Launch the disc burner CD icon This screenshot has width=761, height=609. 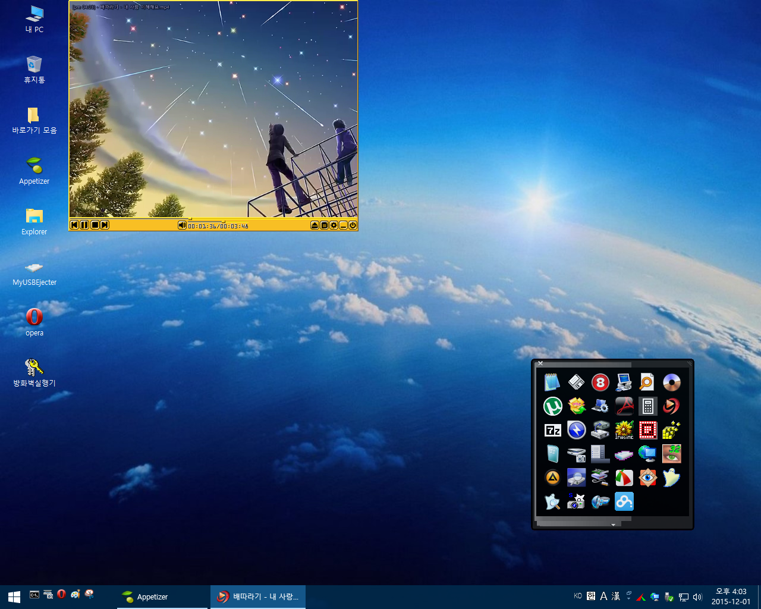[x=671, y=382]
